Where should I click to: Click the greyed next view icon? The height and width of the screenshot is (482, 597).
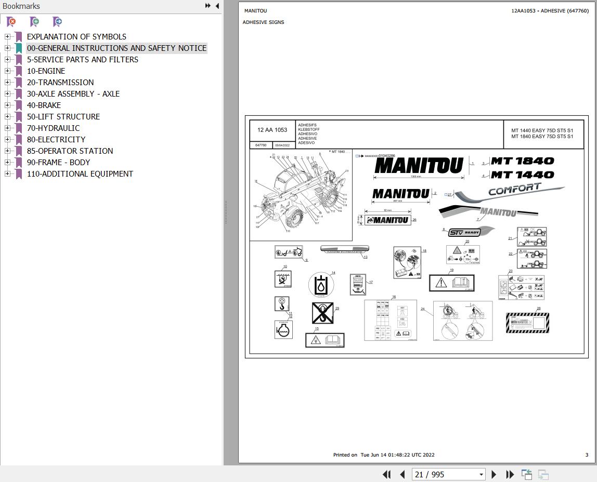pyautogui.click(x=543, y=474)
